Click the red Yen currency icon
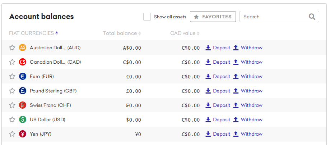The height and width of the screenshot is (145, 330). 23,134
